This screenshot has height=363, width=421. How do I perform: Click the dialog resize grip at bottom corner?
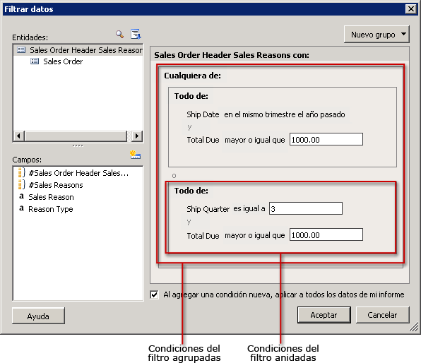point(414,327)
